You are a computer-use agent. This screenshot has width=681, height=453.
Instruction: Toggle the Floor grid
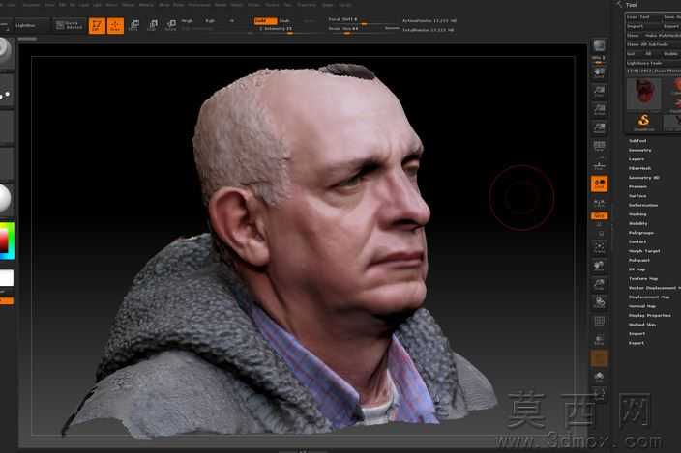click(600, 165)
